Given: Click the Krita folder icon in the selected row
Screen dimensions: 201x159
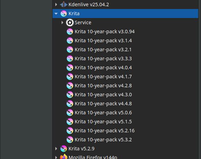Looking at the screenshot, I should [x=64, y=14].
